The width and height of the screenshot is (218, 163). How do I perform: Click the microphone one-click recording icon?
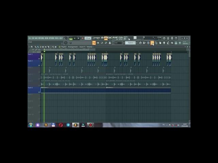click(172, 38)
